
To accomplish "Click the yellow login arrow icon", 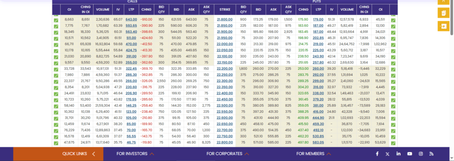I will pyautogui.click(x=443, y=26).
